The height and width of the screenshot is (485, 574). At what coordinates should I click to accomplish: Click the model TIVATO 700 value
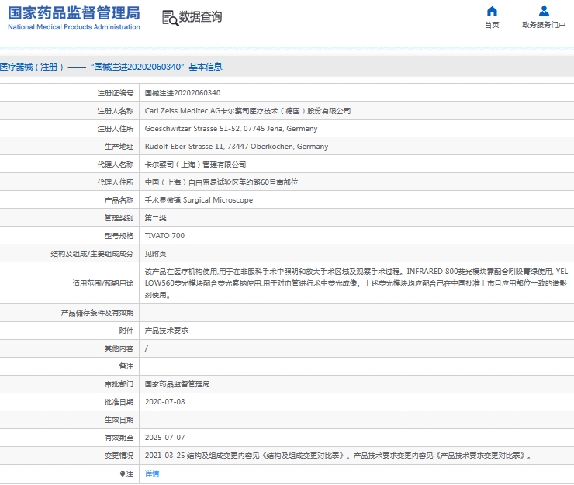coord(164,236)
